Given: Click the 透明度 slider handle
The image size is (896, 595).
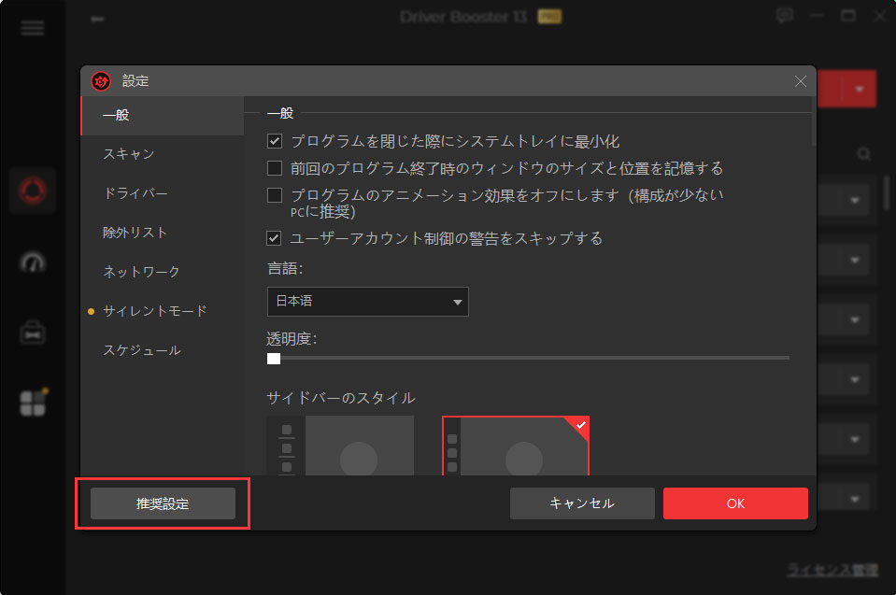Looking at the screenshot, I should click(274, 358).
